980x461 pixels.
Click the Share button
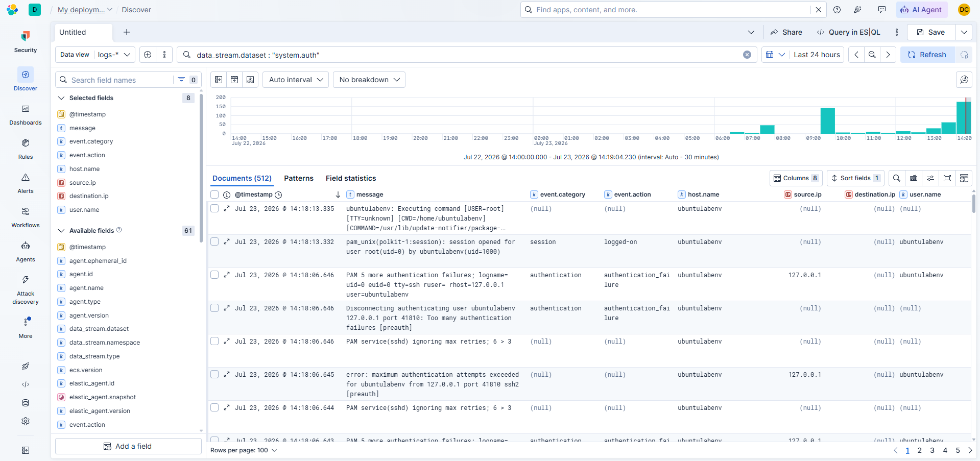pos(786,32)
